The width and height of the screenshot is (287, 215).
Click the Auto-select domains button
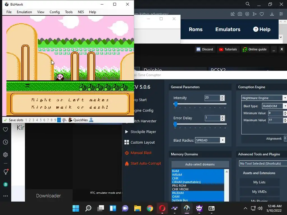pyautogui.click(x=200, y=164)
